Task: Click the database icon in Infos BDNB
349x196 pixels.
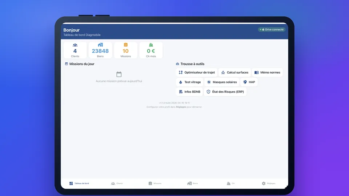Action: point(181,91)
